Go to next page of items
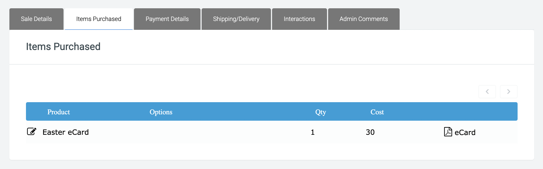The height and width of the screenshot is (169, 543). click(509, 92)
